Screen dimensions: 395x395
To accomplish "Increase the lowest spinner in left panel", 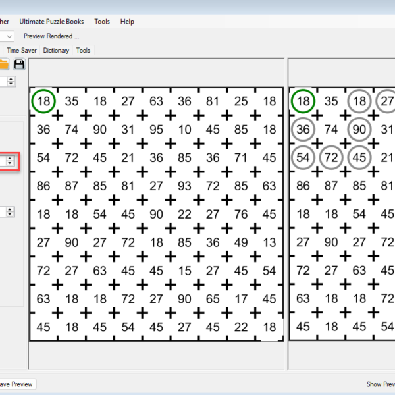I will pyautogui.click(x=10, y=209).
